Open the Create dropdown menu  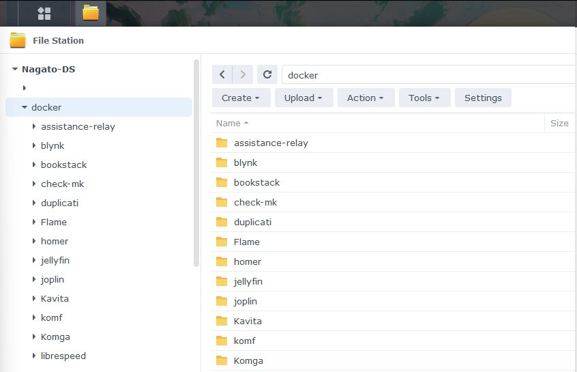pyautogui.click(x=241, y=98)
